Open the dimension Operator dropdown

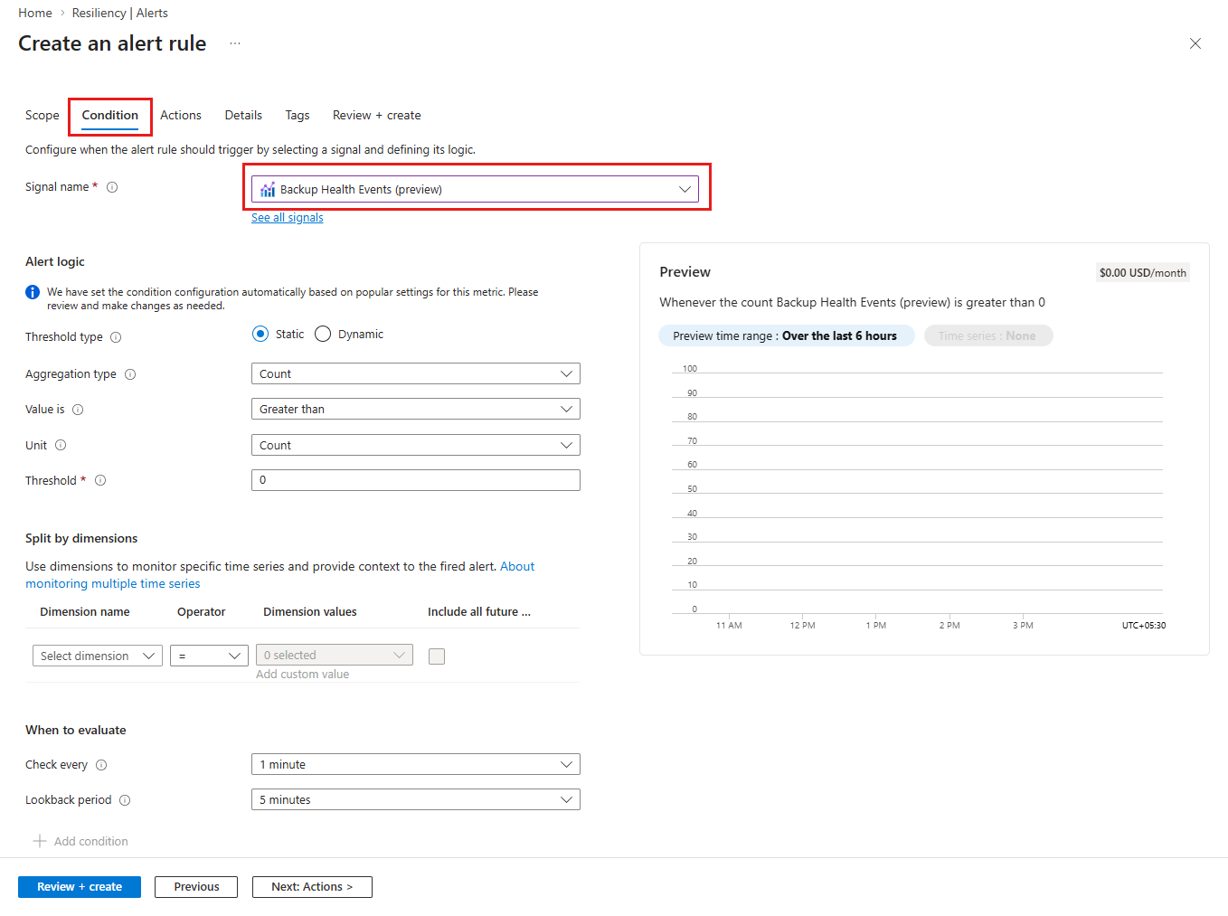[209, 656]
